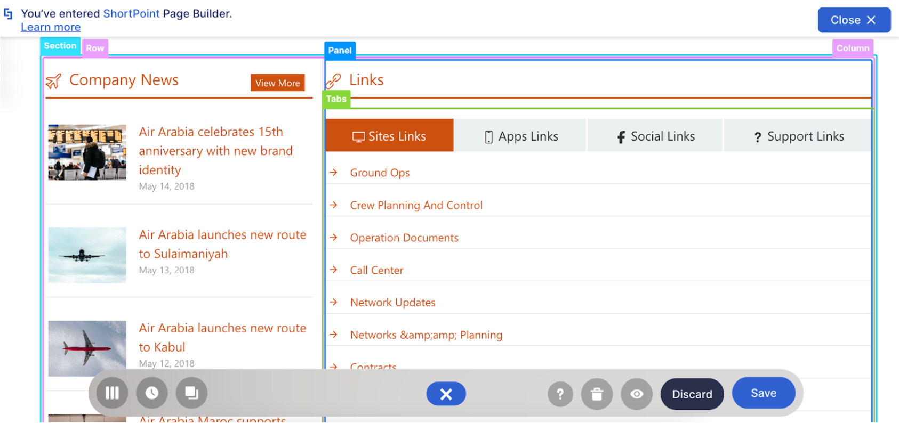Open the 15th anniversary news headline
Image resolution: width=899 pixels, height=423 pixels.
click(215, 151)
